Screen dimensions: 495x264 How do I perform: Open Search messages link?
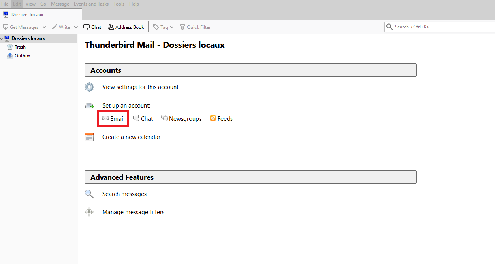coord(124,194)
